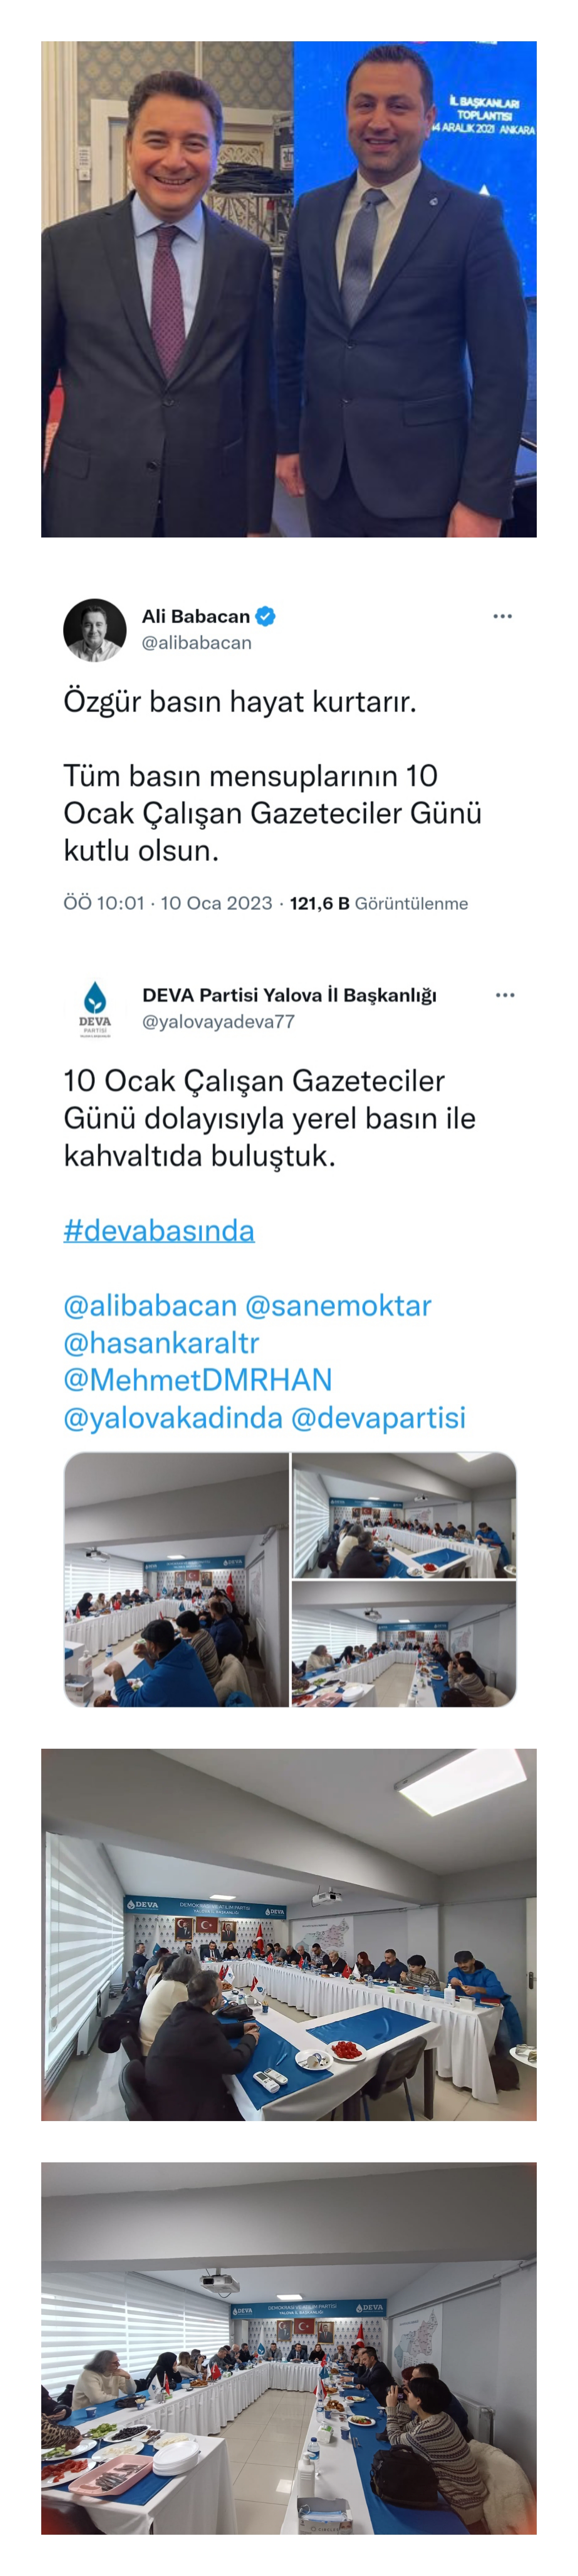Screen dimensions: 578x2576
Task: Click the blue verified badge
Action: point(265,616)
